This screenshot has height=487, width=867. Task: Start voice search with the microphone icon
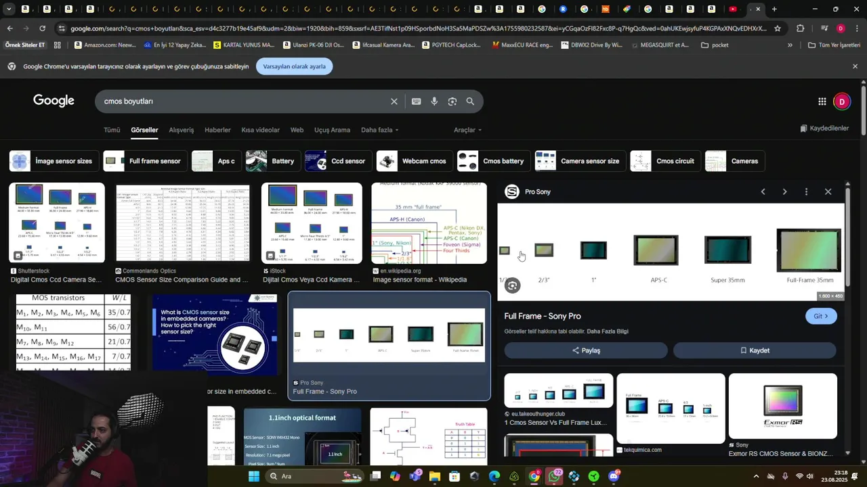point(434,101)
